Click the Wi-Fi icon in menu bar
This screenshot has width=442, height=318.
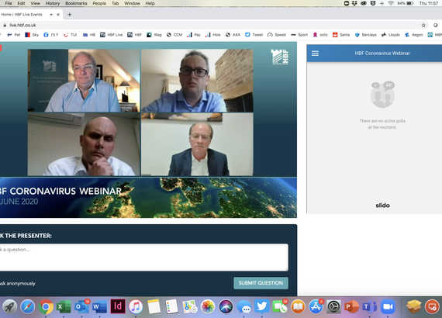391,3
